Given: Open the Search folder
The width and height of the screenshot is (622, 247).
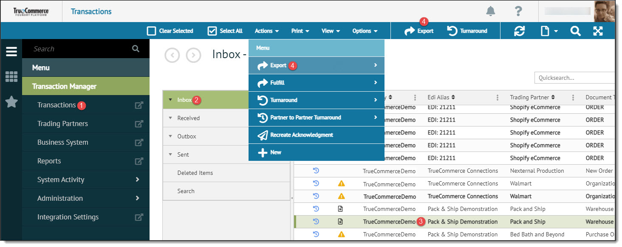Looking at the screenshot, I should [x=226, y=191].
